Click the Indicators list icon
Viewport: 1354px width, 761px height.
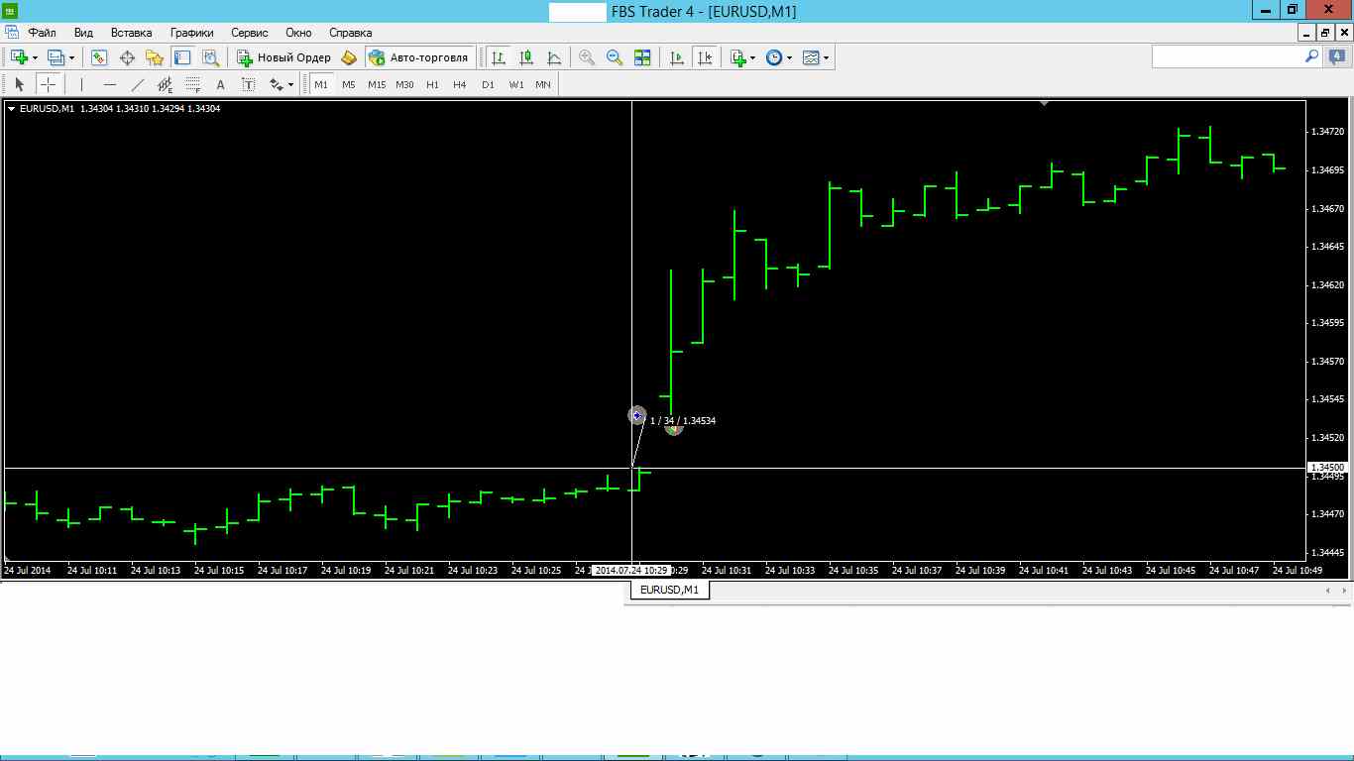pos(737,57)
